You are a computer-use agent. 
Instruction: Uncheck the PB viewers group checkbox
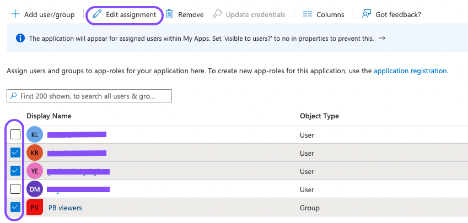pyautogui.click(x=15, y=207)
